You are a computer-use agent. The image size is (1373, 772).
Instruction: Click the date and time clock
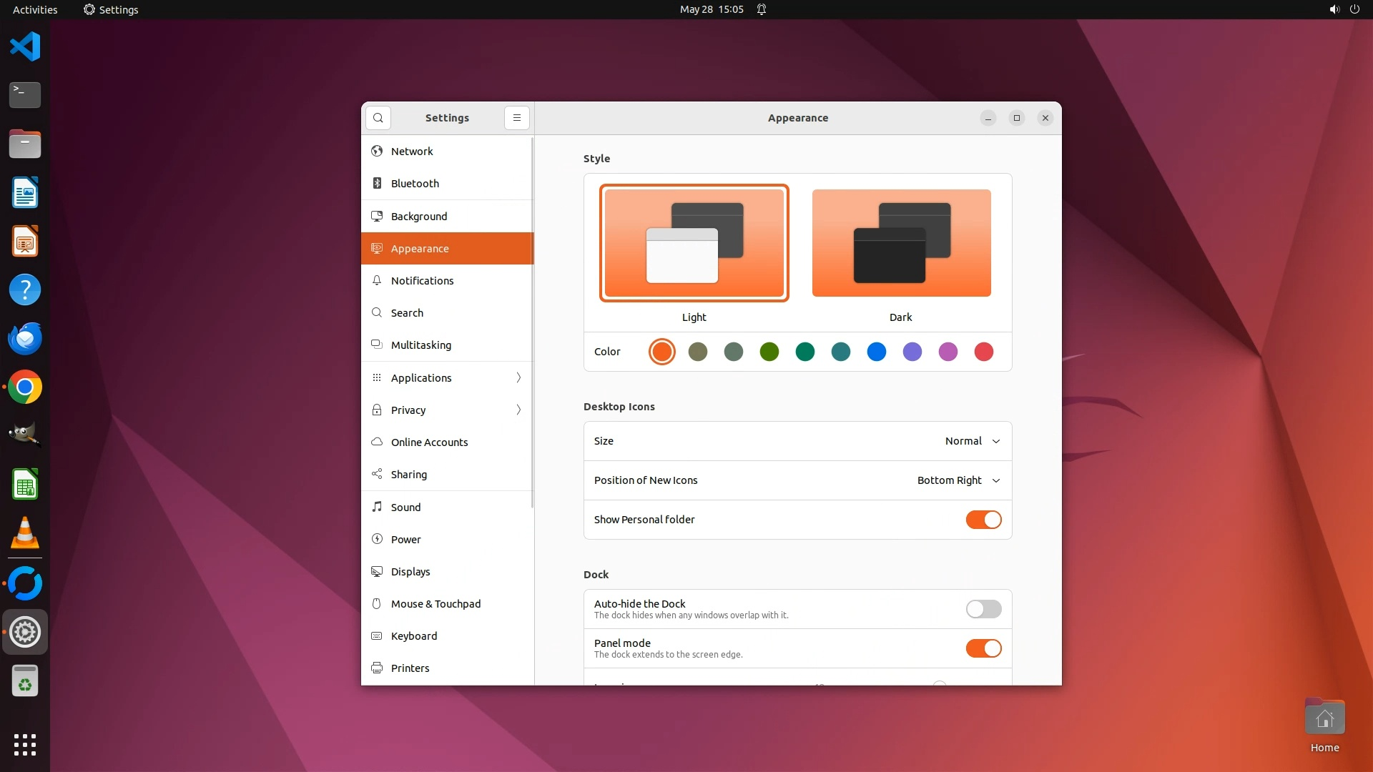click(x=711, y=9)
